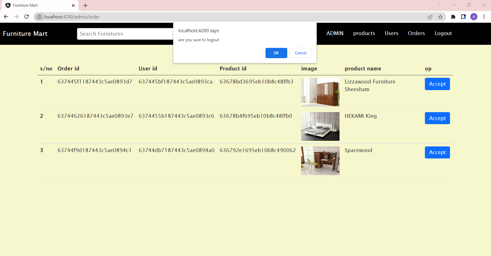Go to the products nav link
The image size is (491, 256).
(364, 33)
